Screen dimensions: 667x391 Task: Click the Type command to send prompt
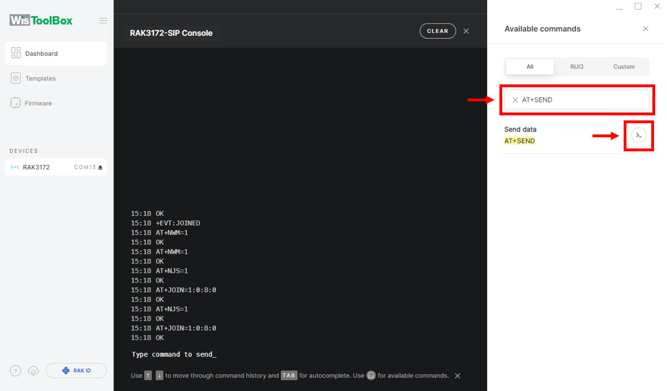(174, 354)
